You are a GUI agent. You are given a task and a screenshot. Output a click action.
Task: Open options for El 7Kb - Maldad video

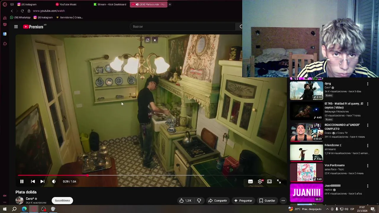368,104
